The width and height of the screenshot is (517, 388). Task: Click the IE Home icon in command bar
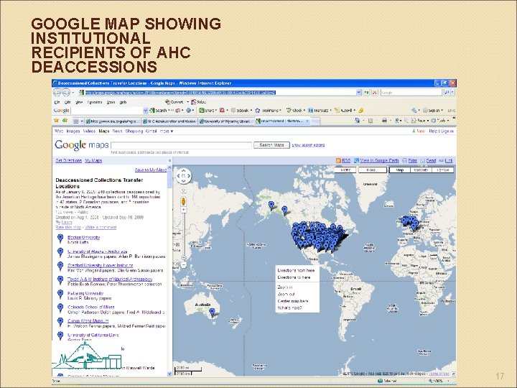click(357, 121)
